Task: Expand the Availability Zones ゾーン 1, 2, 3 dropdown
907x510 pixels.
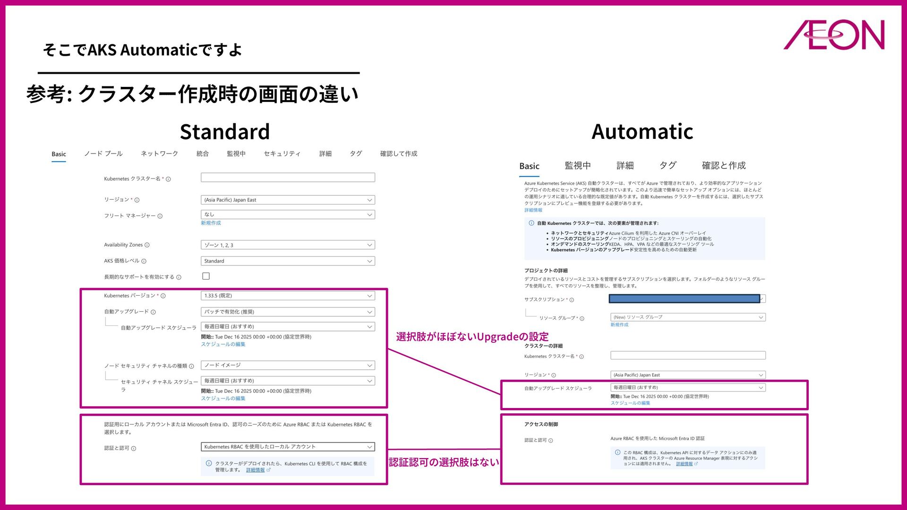Action: point(288,245)
